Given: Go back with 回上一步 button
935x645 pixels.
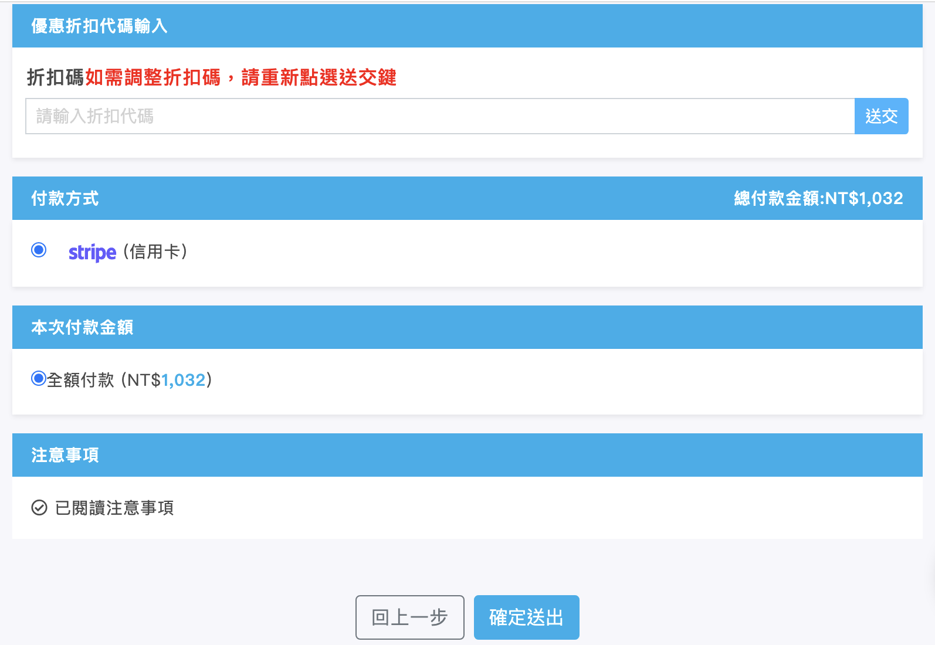Looking at the screenshot, I should 410,617.
